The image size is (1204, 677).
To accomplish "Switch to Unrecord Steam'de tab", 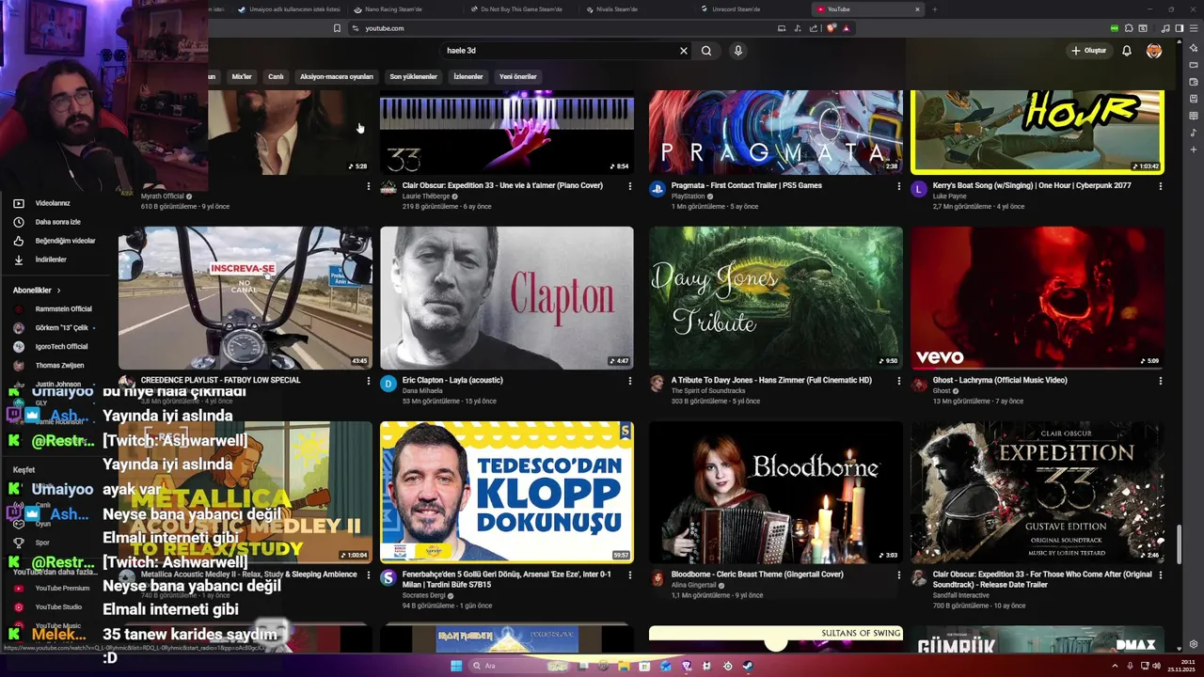I will pos(752,9).
